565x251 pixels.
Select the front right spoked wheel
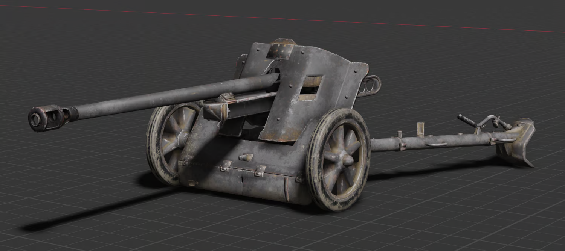tap(339, 160)
